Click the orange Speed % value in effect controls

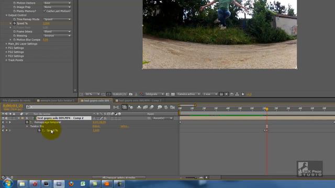[x=46, y=23]
